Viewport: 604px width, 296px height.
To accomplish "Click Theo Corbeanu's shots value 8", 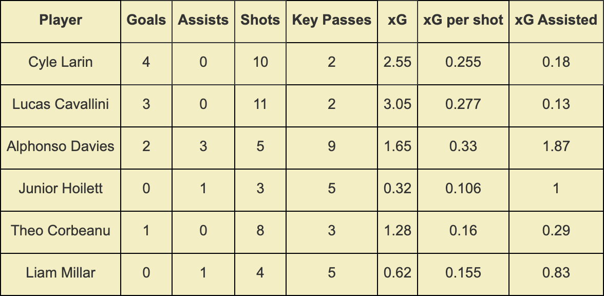I will pyautogui.click(x=260, y=231).
